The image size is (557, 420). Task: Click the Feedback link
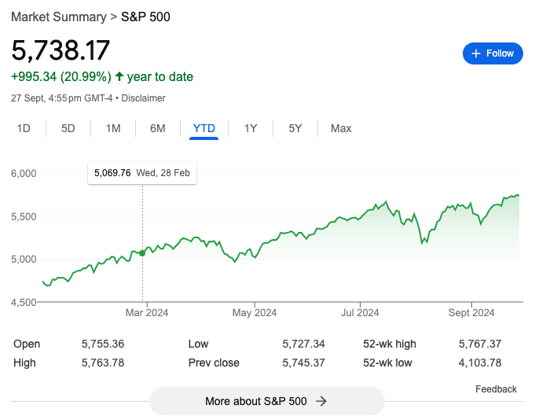pos(496,389)
